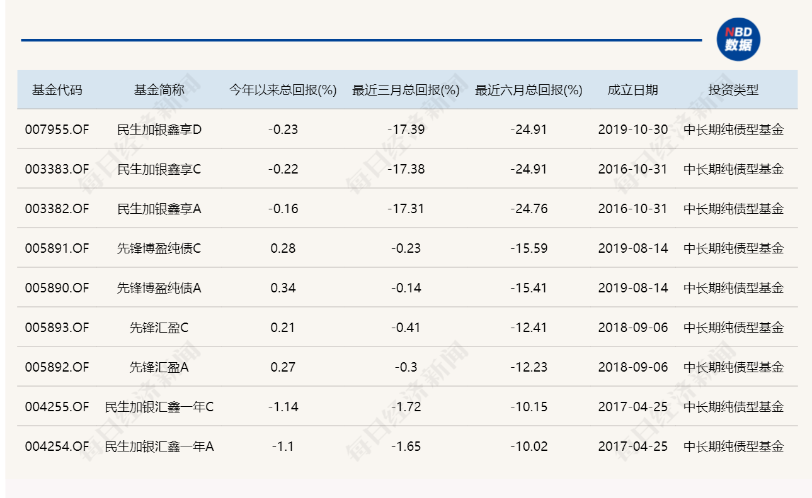Select fund code 003383.OF
The width and height of the screenshot is (812, 498).
57,169
